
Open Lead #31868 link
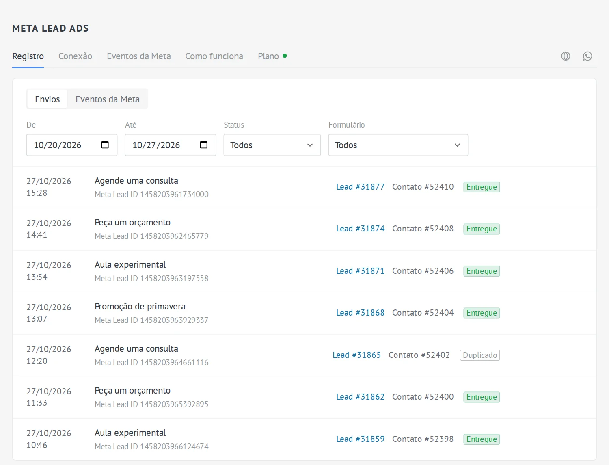click(x=360, y=313)
